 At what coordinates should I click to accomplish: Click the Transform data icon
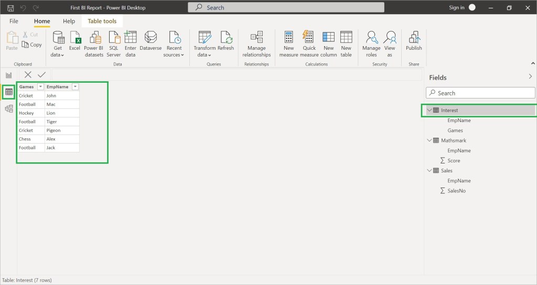click(x=205, y=38)
